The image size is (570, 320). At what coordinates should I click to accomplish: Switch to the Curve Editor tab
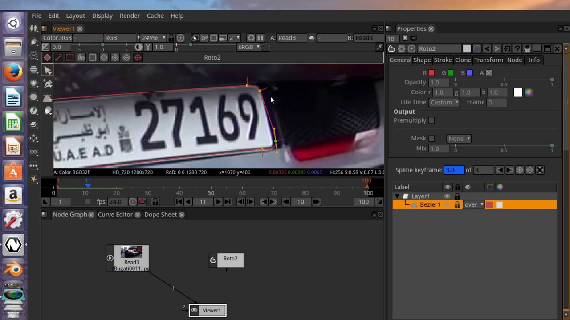point(115,215)
